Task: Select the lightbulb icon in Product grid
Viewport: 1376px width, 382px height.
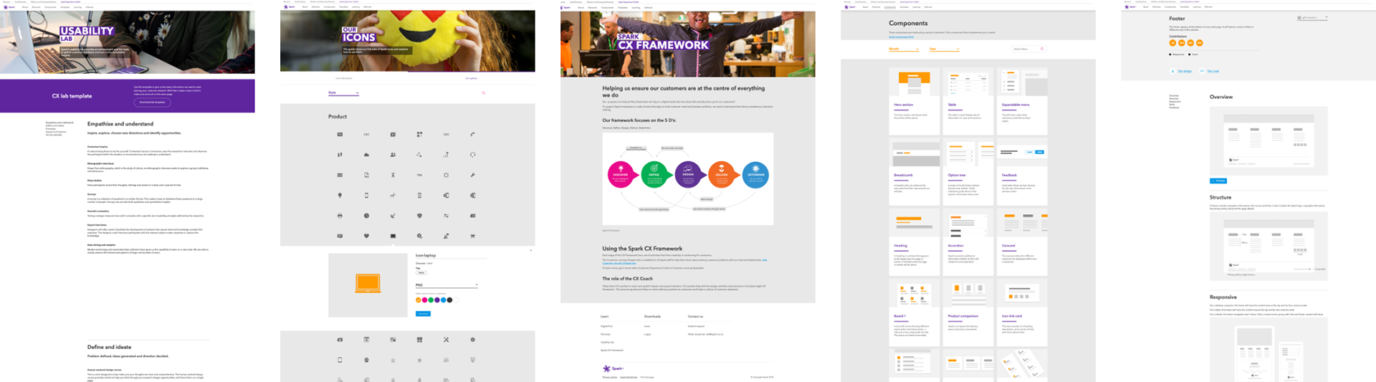Action: click(340, 195)
